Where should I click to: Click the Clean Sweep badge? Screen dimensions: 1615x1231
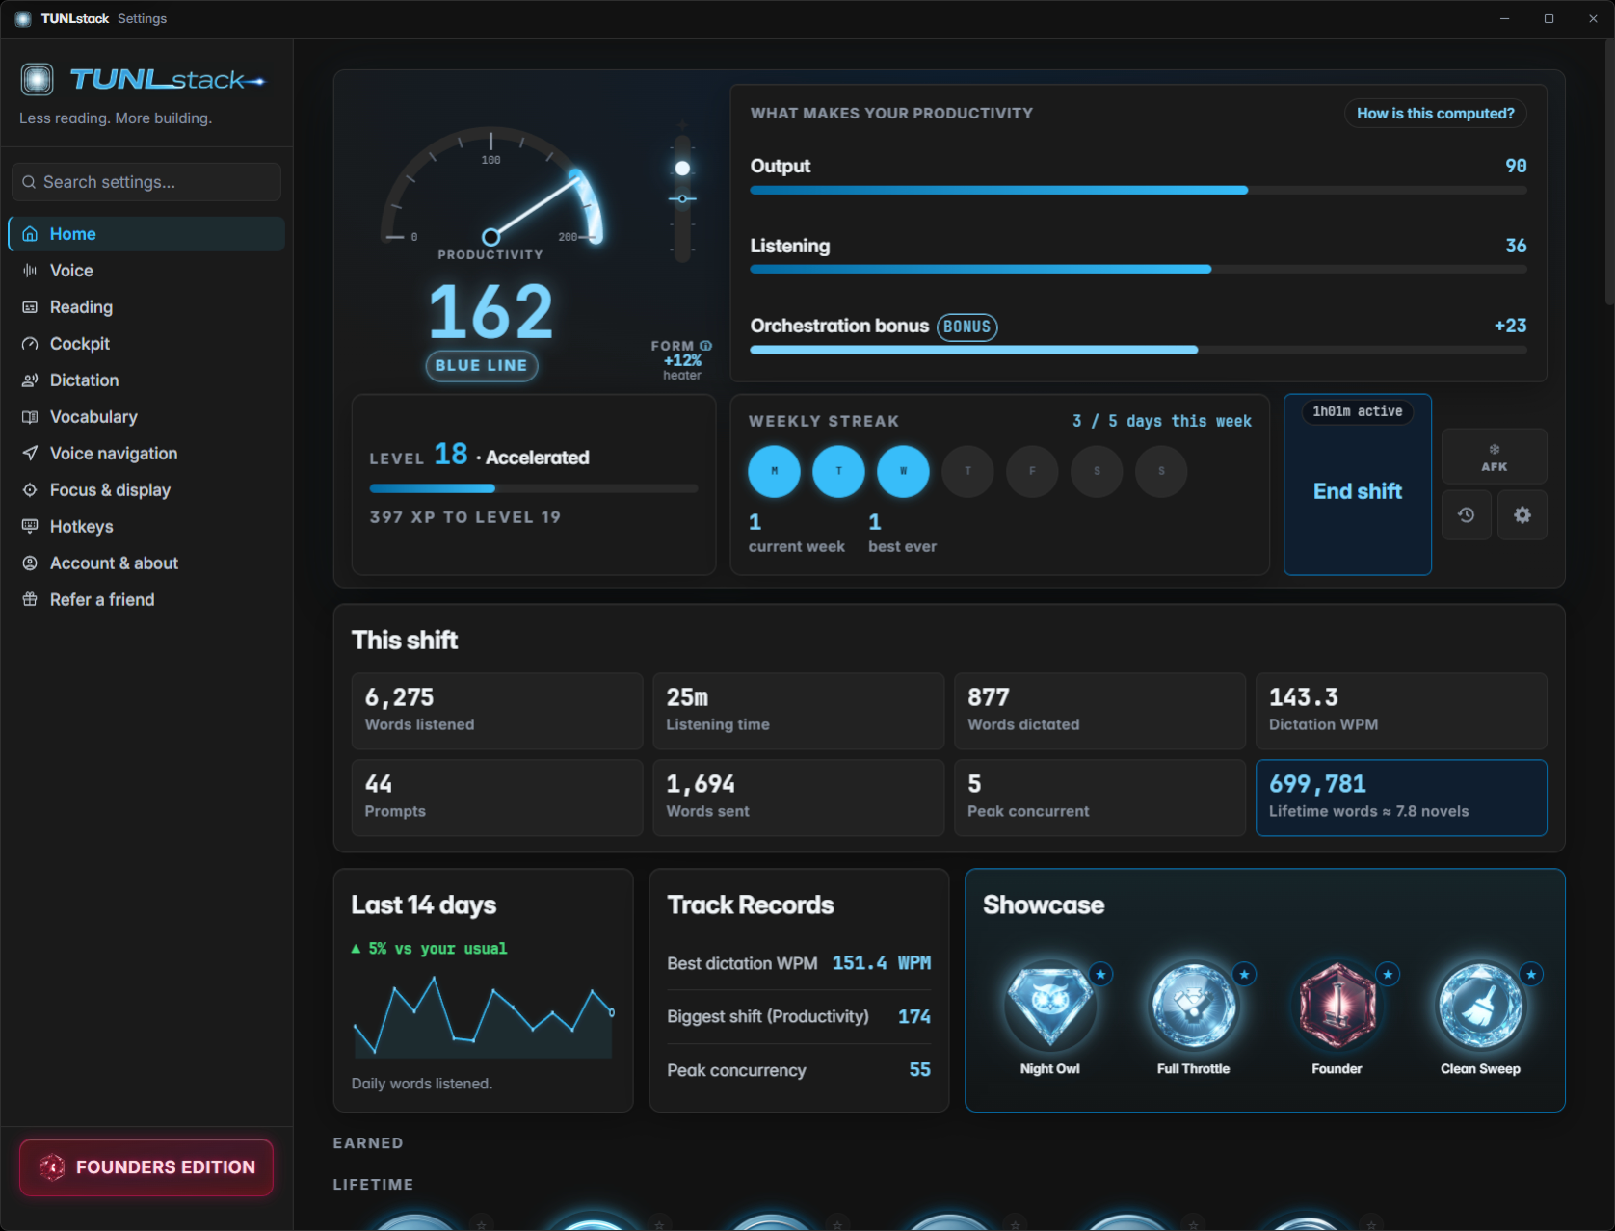click(x=1480, y=1007)
